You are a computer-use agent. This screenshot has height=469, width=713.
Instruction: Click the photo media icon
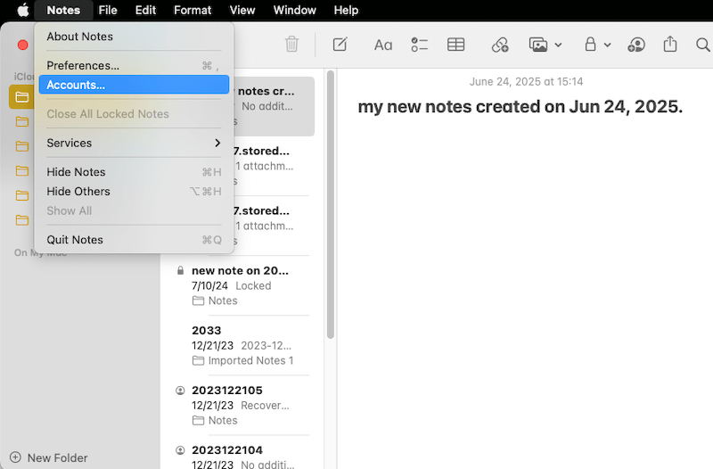[x=537, y=45]
